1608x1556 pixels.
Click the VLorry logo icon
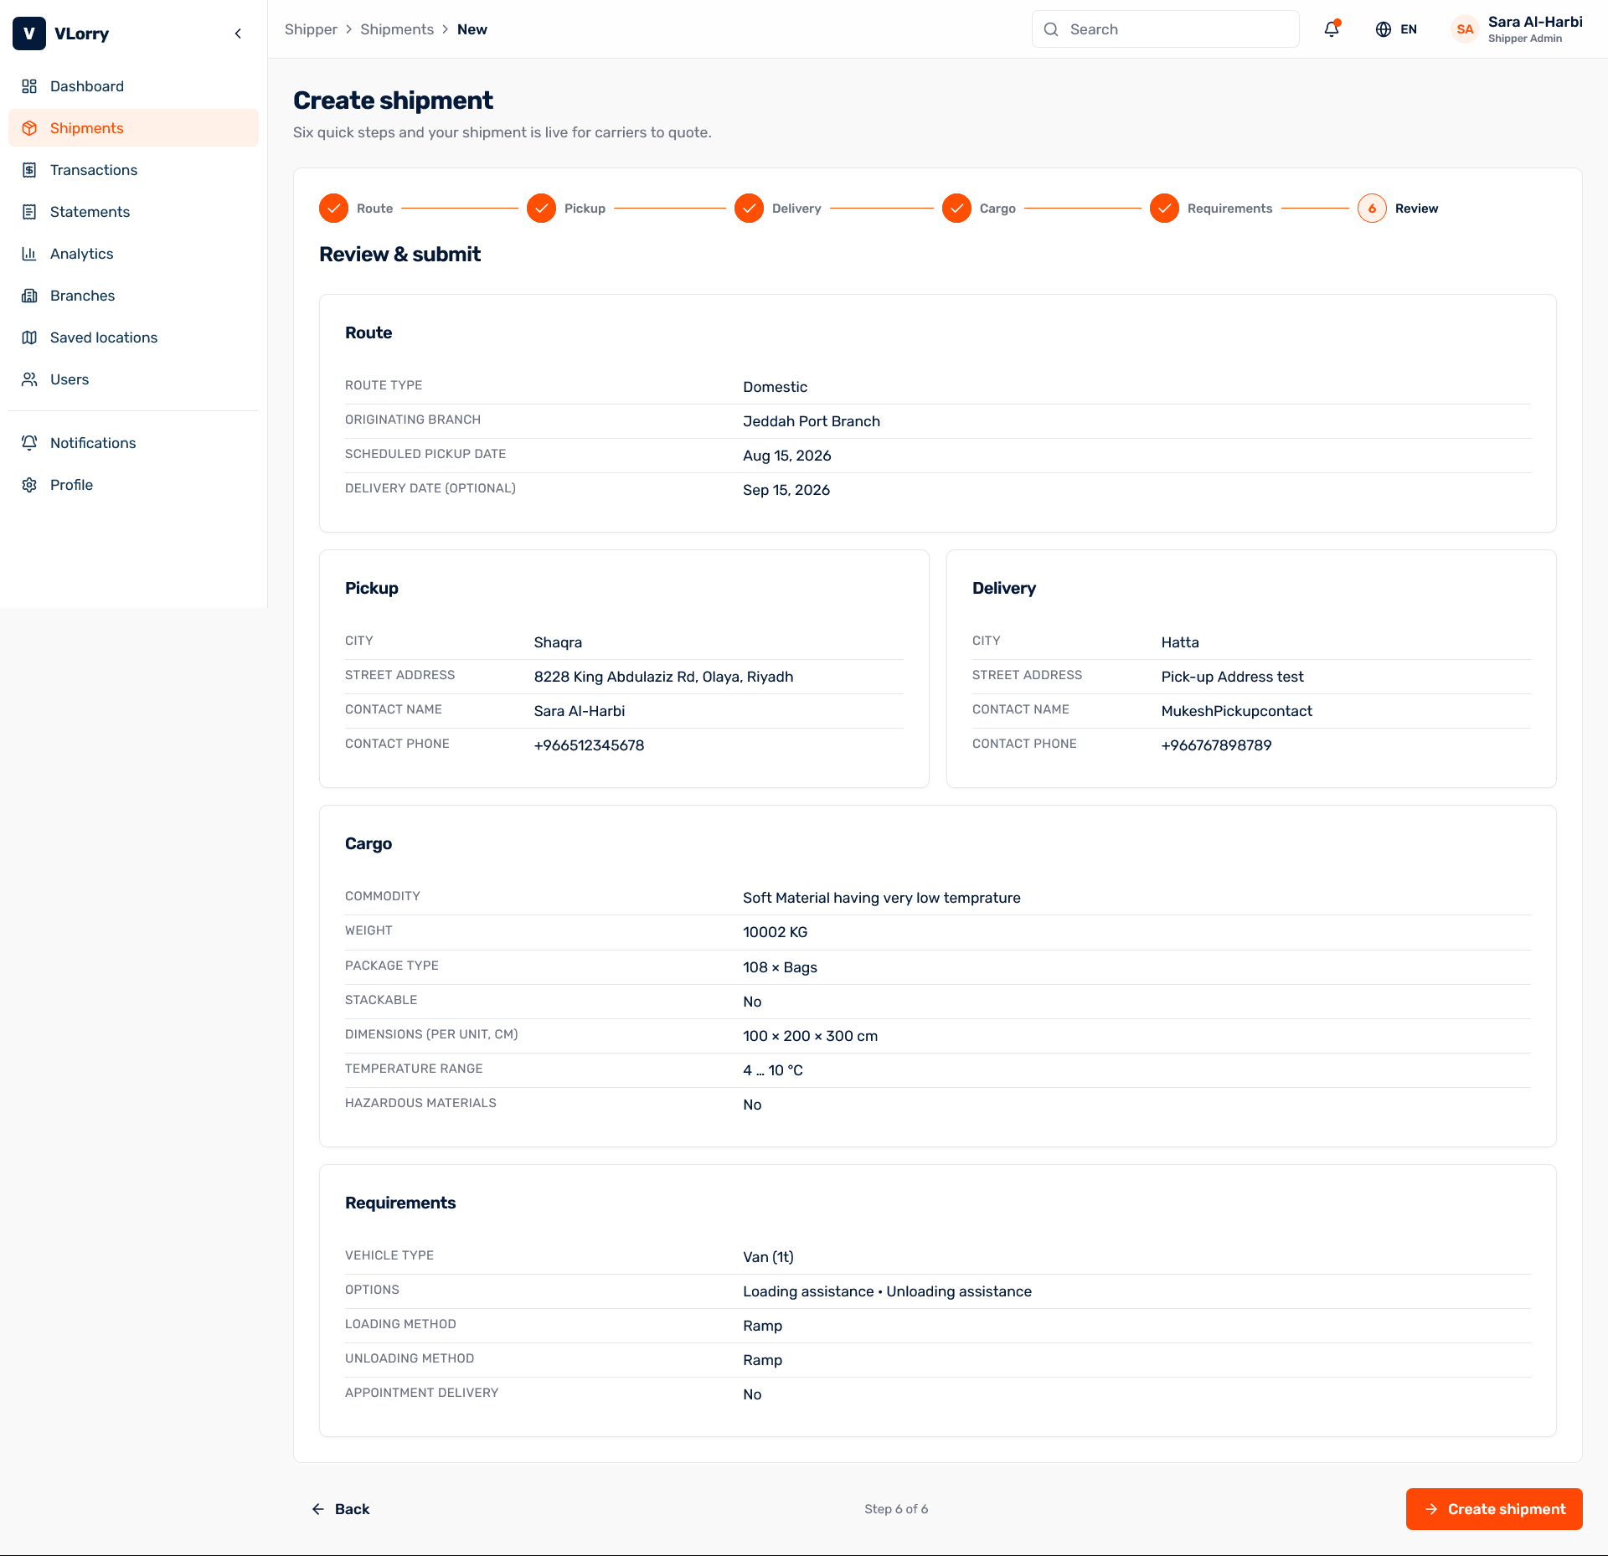tap(29, 33)
